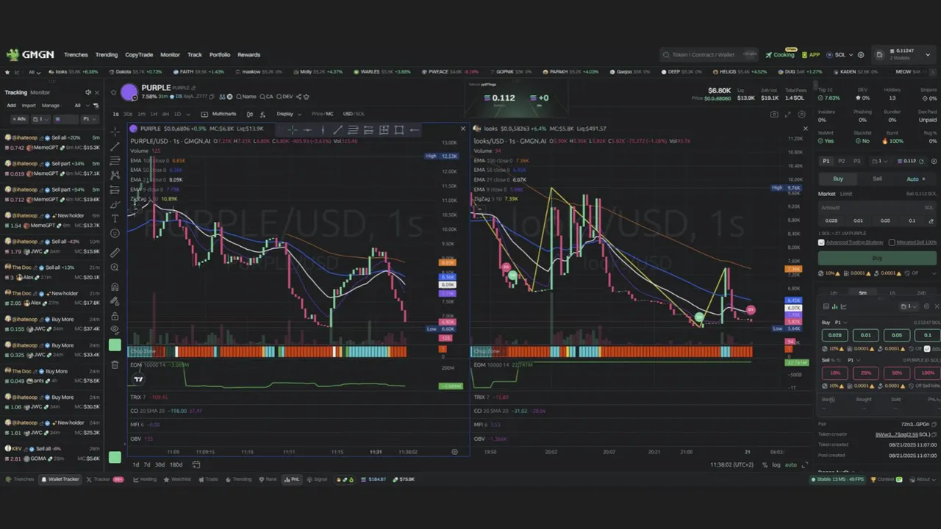Open the All filter dropdown in ticker bar
This screenshot has width=941, height=529.
point(34,72)
